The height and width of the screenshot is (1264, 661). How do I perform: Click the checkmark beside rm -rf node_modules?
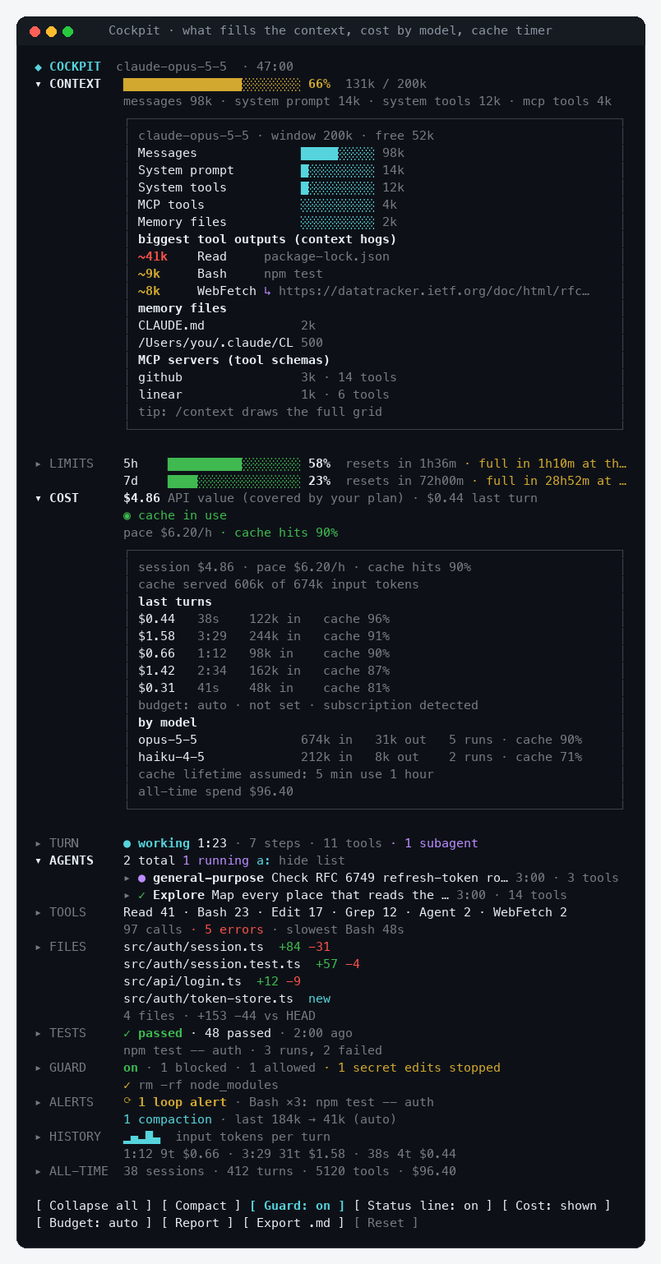click(x=127, y=1085)
